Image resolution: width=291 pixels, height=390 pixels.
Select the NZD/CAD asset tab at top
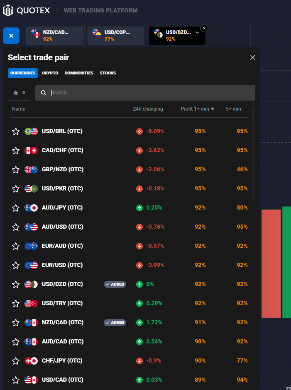point(54,36)
